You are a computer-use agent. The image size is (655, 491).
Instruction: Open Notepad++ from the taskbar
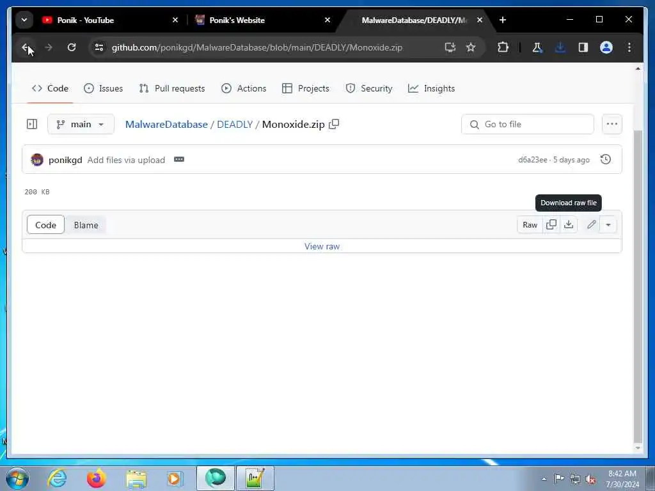coord(255,478)
